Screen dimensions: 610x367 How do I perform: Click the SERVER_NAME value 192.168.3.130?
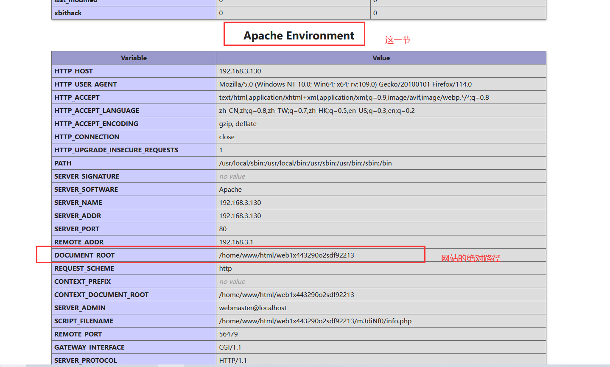(240, 202)
